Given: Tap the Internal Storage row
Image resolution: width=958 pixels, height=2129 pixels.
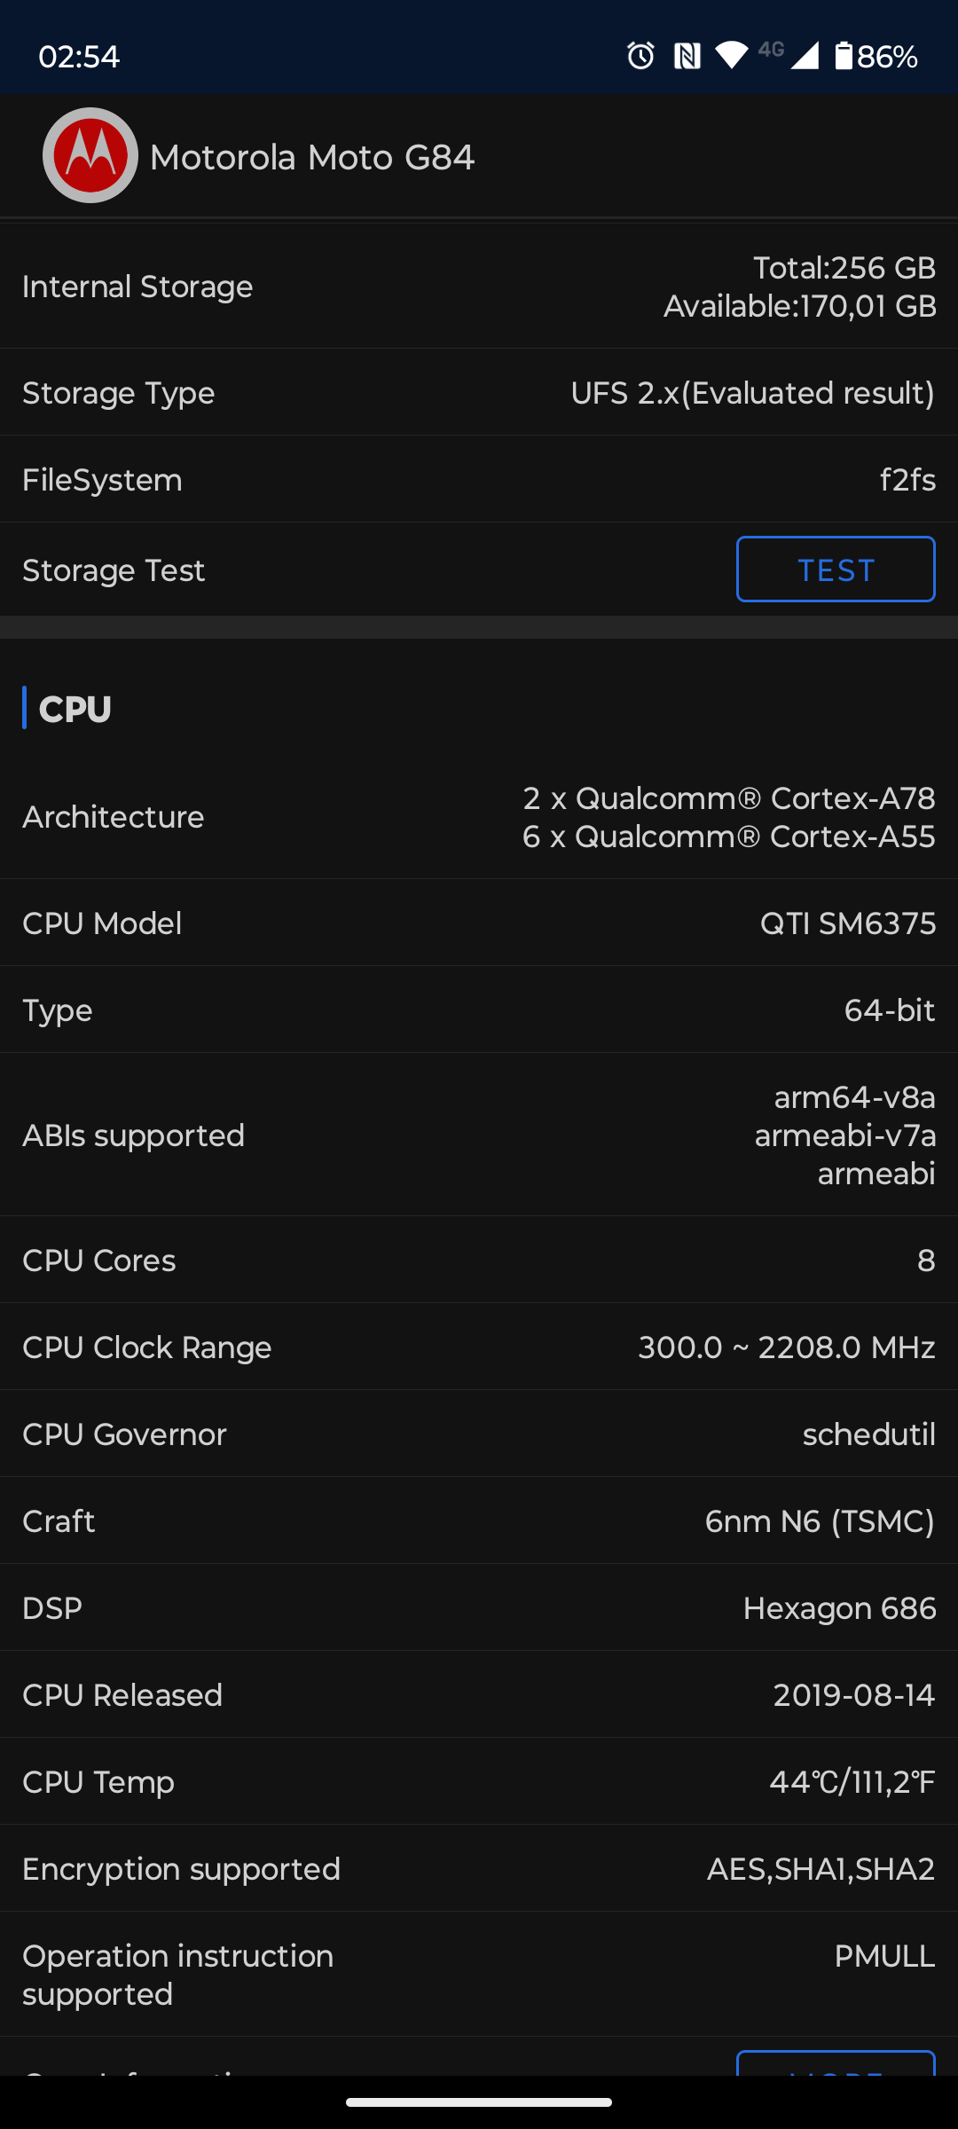Looking at the screenshot, I should pyautogui.click(x=479, y=287).
